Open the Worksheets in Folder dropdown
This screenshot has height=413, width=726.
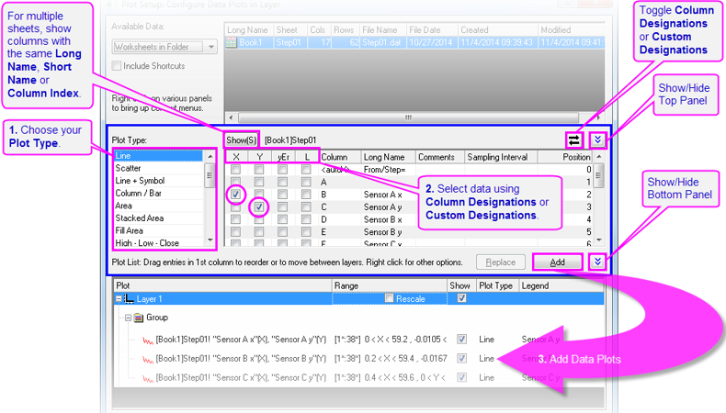(210, 46)
